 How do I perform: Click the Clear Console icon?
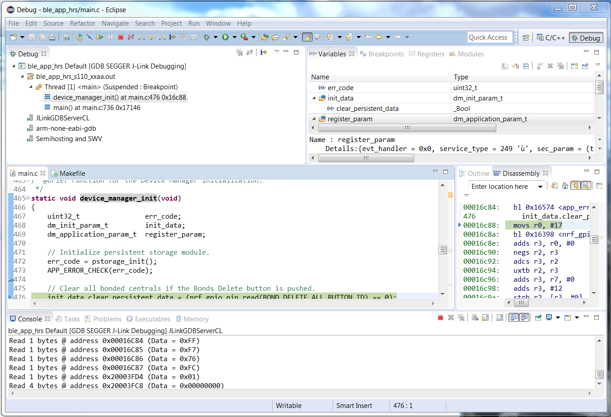pyautogui.click(x=475, y=318)
